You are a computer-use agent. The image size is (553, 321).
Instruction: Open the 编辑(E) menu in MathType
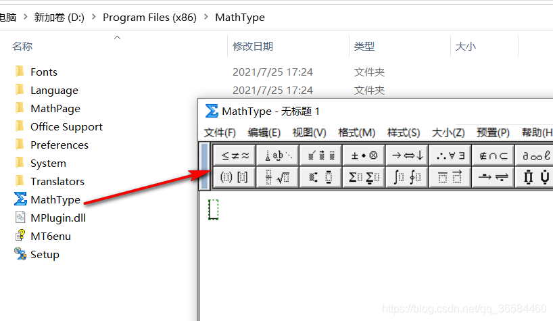click(x=264, y=133)
